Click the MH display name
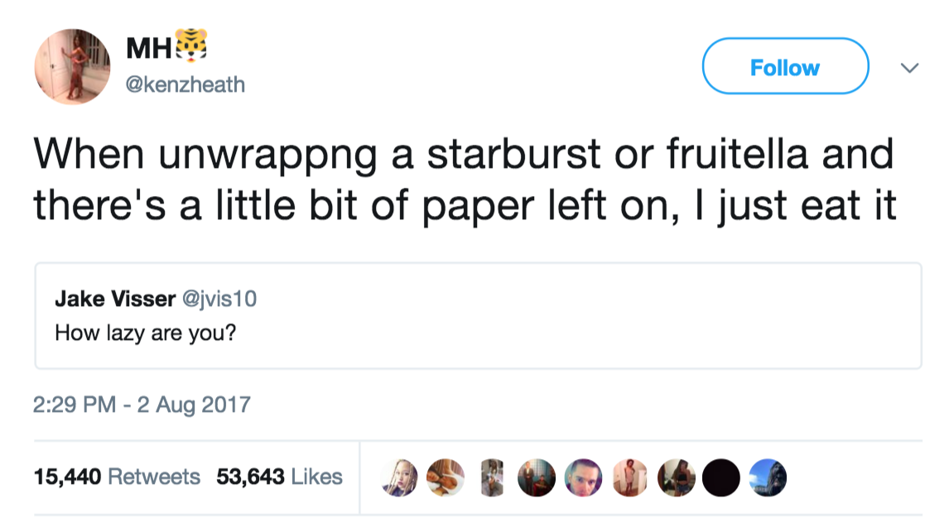This screenshot has width=949, height=522. pos(146,49)
